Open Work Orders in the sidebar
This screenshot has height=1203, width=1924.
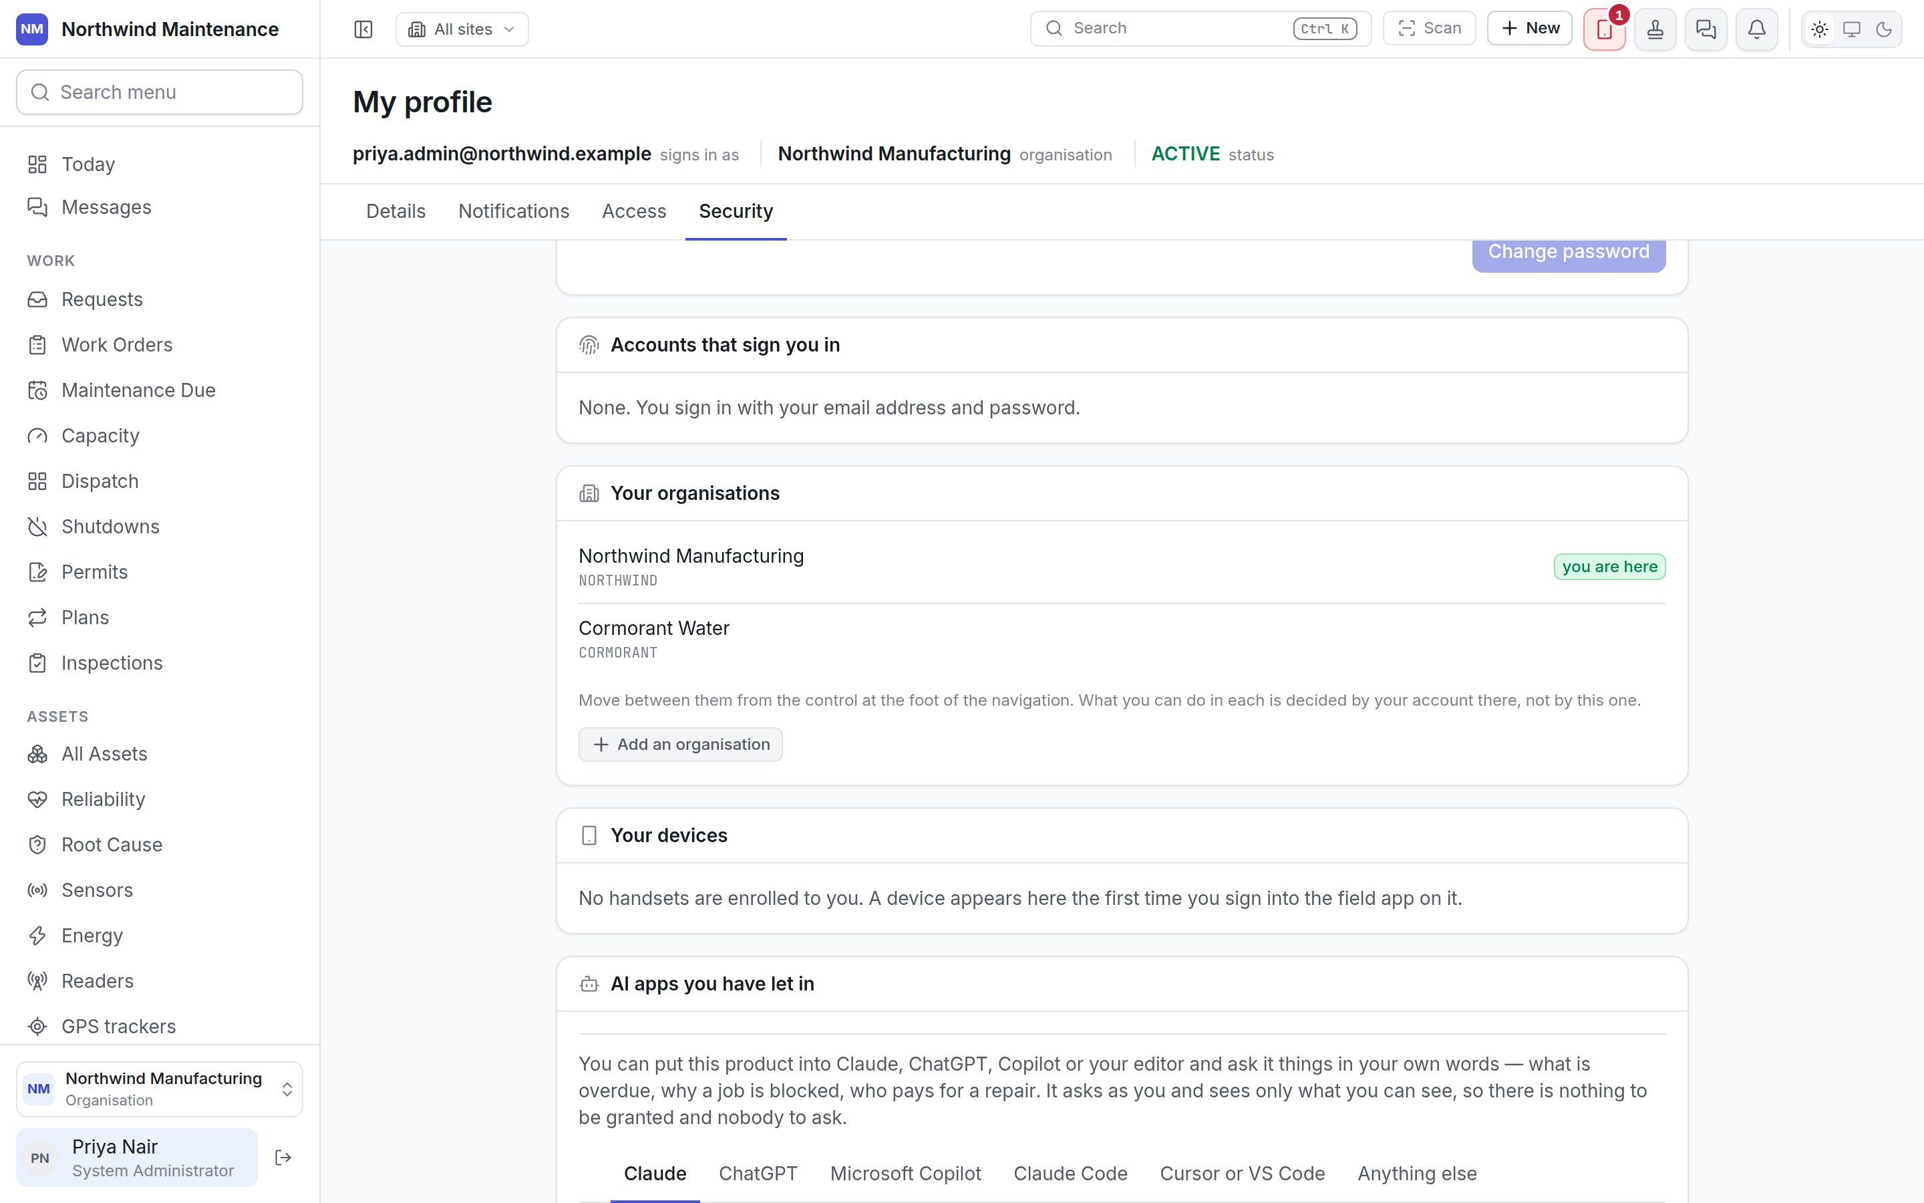160,344
